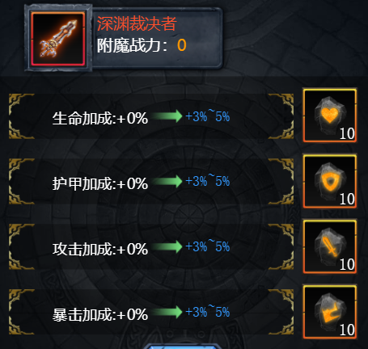This screenshot has width=368, height=349.
Task: Click the green arrow beside 暴击加成
Action: pyautogui.click(x=167, y=312)
